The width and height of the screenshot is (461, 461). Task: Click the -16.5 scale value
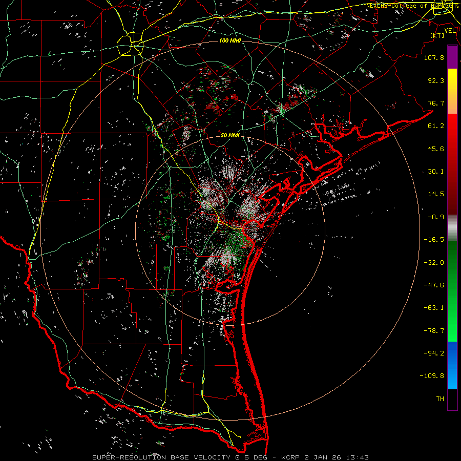[434, 240]
